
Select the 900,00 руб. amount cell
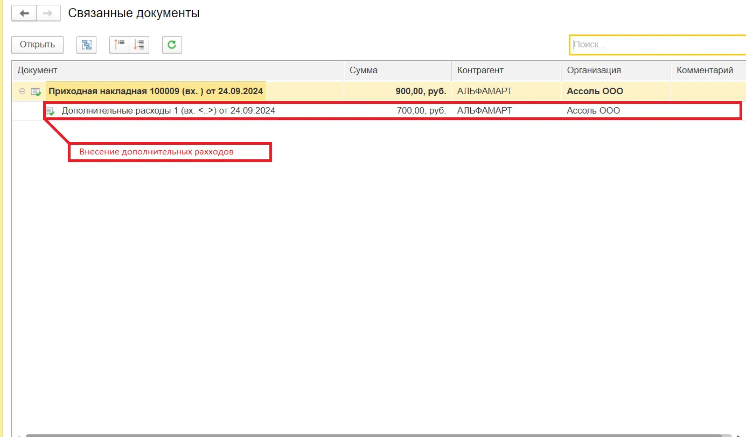point(398,91)
